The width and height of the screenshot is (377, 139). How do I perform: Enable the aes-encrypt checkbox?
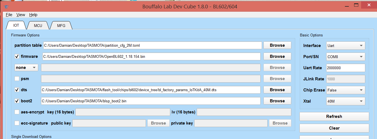coord(17,112)
